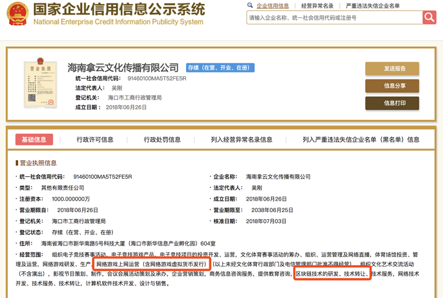The width and height of the screenshot is (443, 298).
Task: Click the company title 海南拿云文化传播有限公司
Action: pyautogui.click(x=123, y=68)
